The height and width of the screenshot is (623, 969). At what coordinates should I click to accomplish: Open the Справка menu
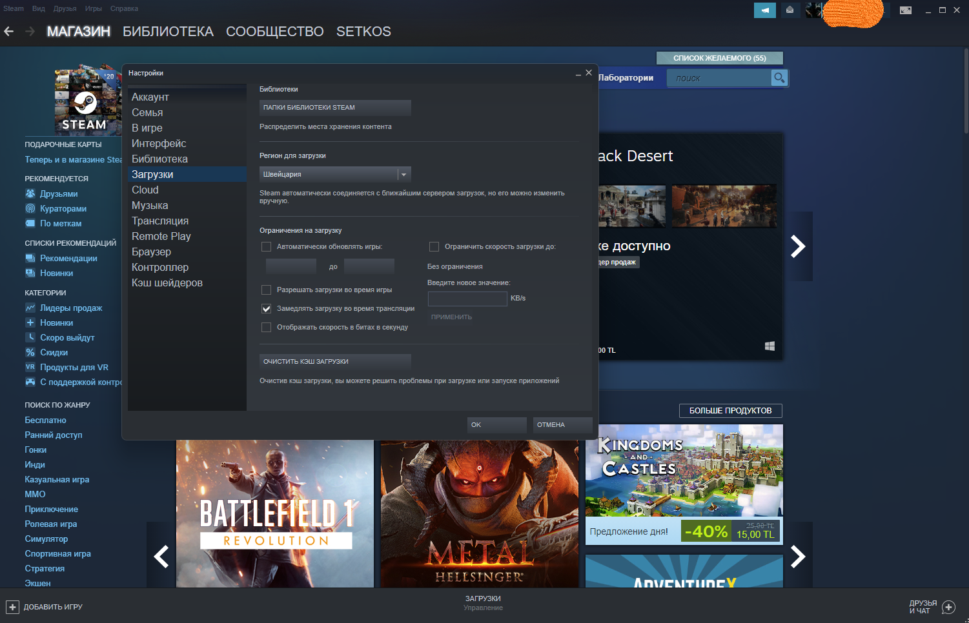[124, 8]
